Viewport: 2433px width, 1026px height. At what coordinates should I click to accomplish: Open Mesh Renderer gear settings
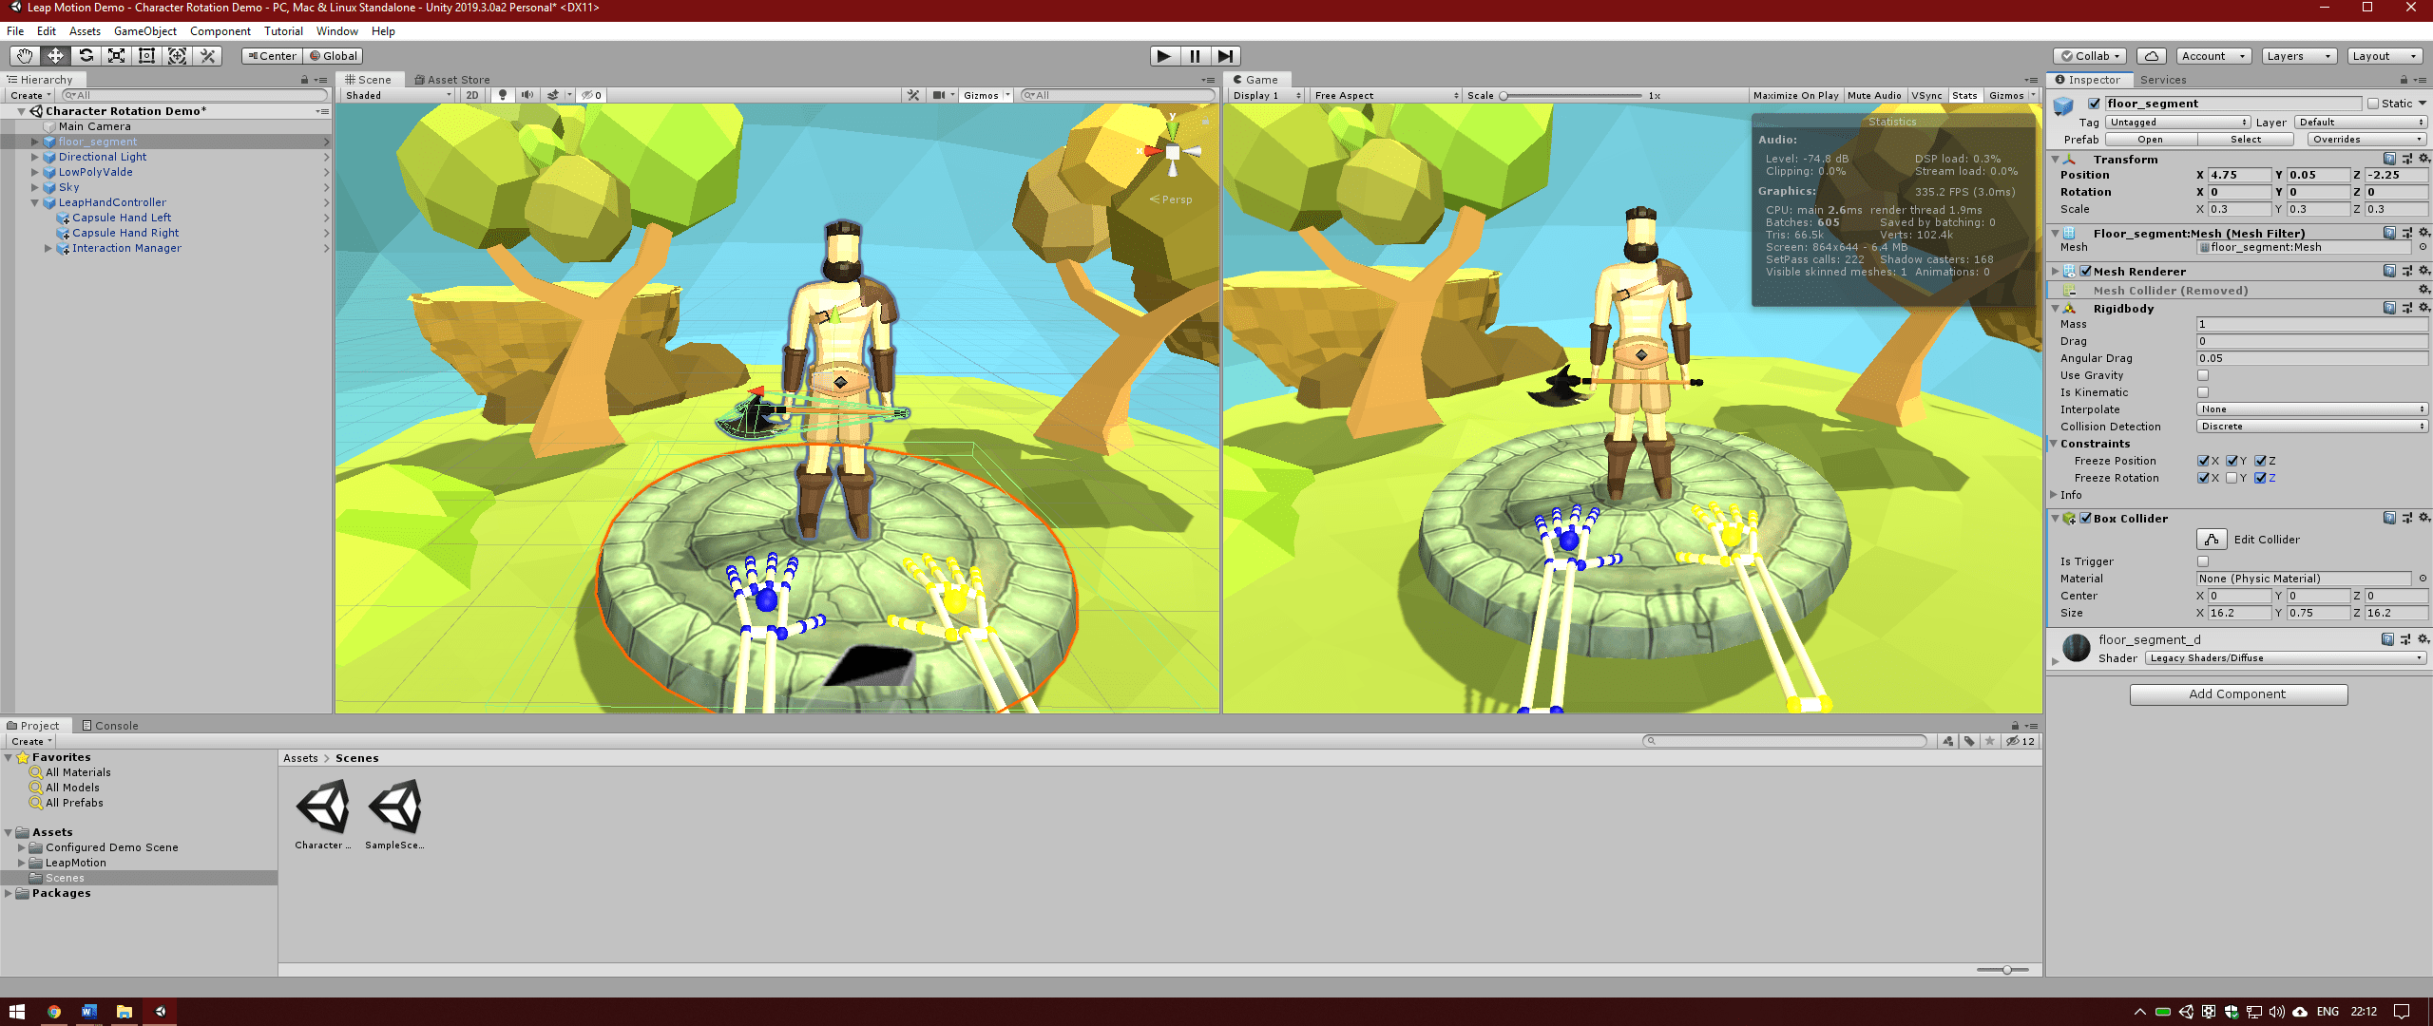pyautogui.click(x=2423, y=271)
